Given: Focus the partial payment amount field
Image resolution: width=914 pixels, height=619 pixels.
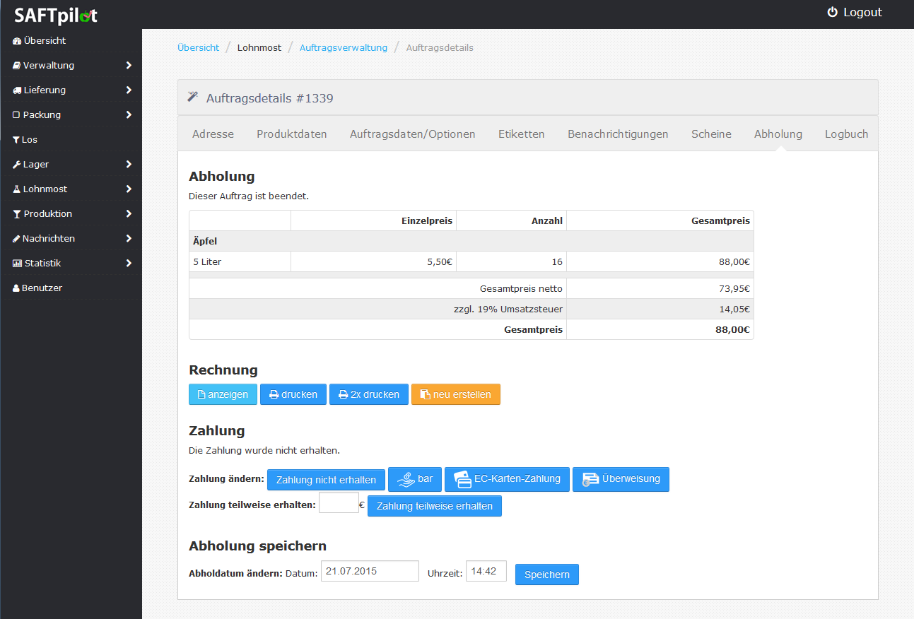Looking at the screenshot, I should pyautogui.click(x=339, y=503).
